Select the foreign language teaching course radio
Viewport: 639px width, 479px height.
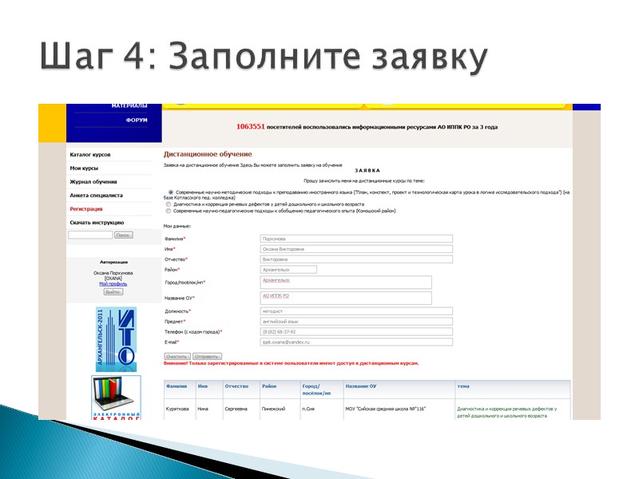point(170,192)
